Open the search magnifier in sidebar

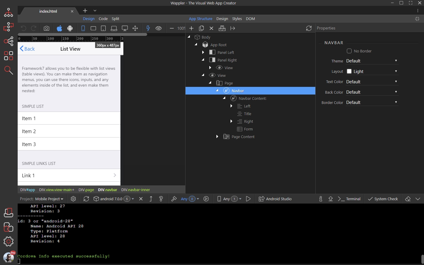point(9,70)
